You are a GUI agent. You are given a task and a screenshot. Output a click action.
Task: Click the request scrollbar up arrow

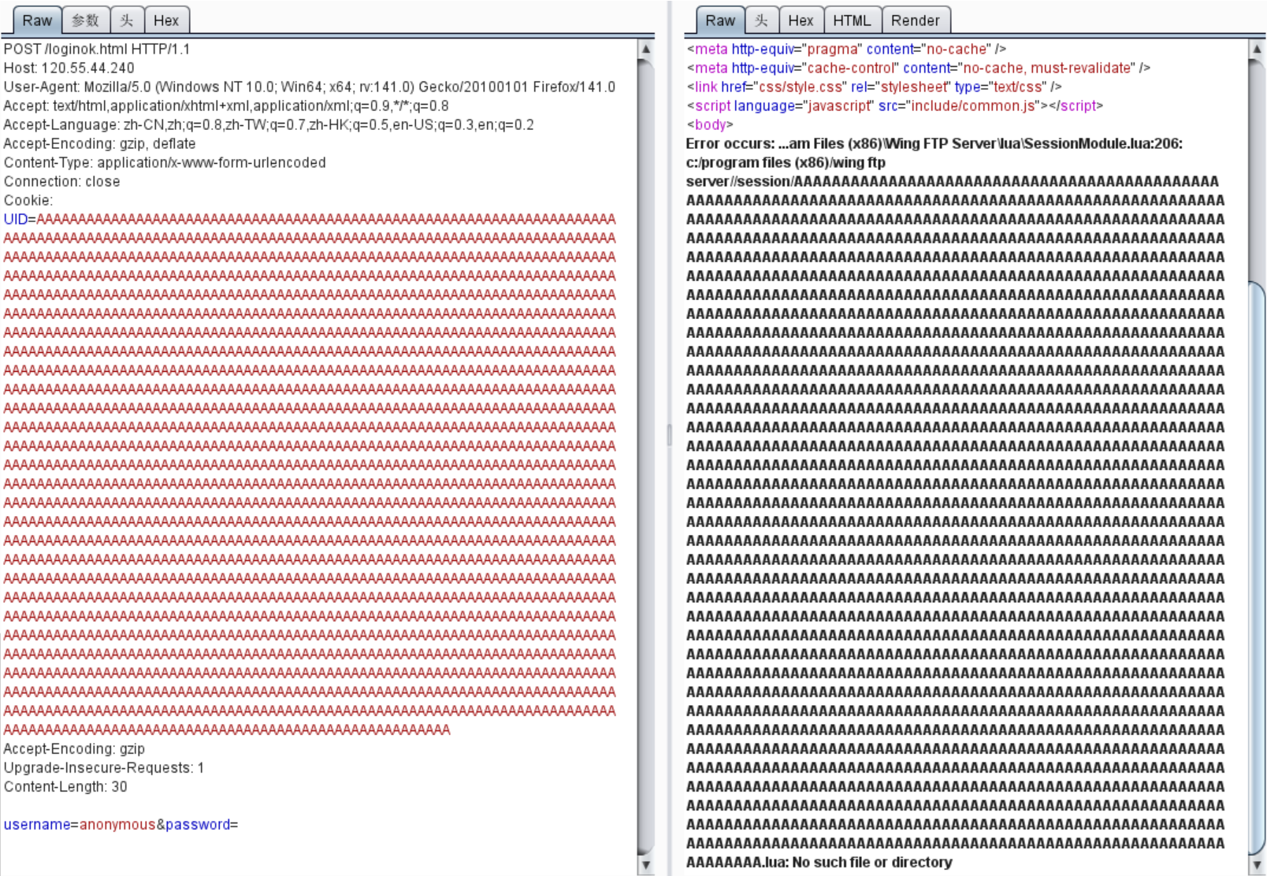(x=648, y=47)
